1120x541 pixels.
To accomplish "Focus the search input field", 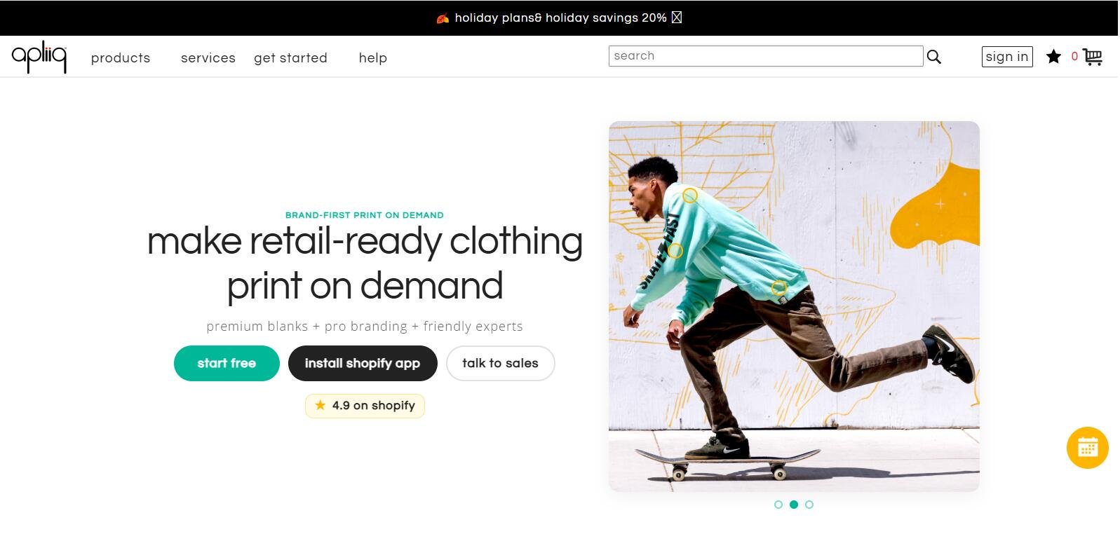I will pyautogui.click(x=765, y=56).
